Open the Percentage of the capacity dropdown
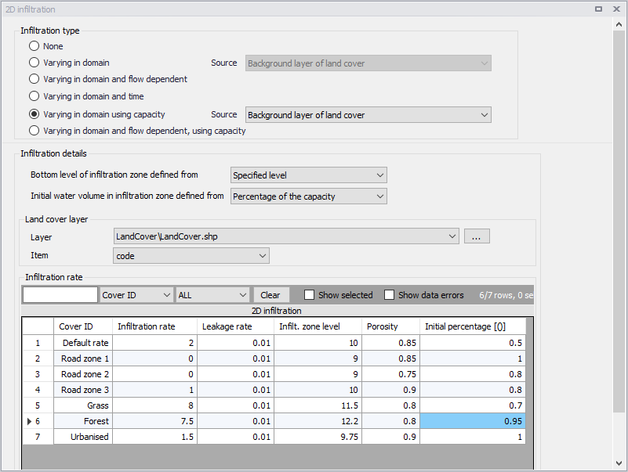The width and height of the screenshot is (628, 472). point(308,196)
